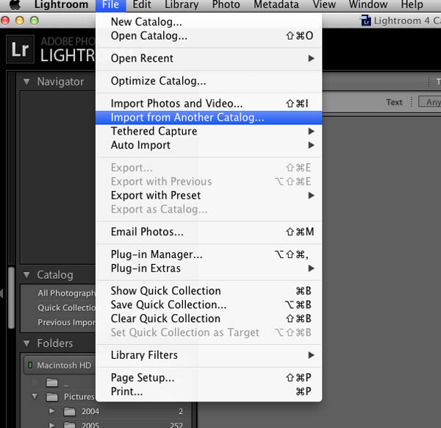Choose Page Setup menu item
The height and width of the screenshot is (428, 441).
209,378
